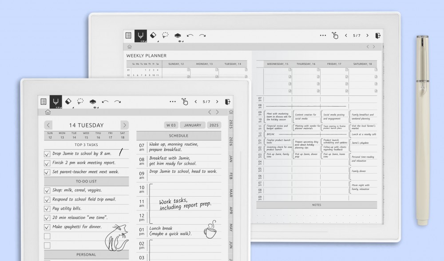Open the FEB side tab
The width and height of the screenshot is (444, 261).
231,176
